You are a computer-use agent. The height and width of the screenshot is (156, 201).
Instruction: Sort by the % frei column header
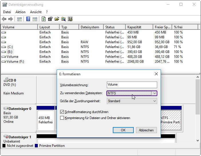click(185, 27)
